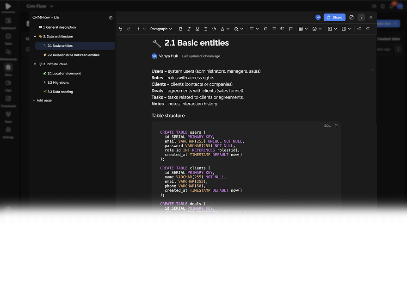Collapse the document sidebar panel
This screenshot has height=306, width=407.
pyautogui.click(x=111, y=18)
